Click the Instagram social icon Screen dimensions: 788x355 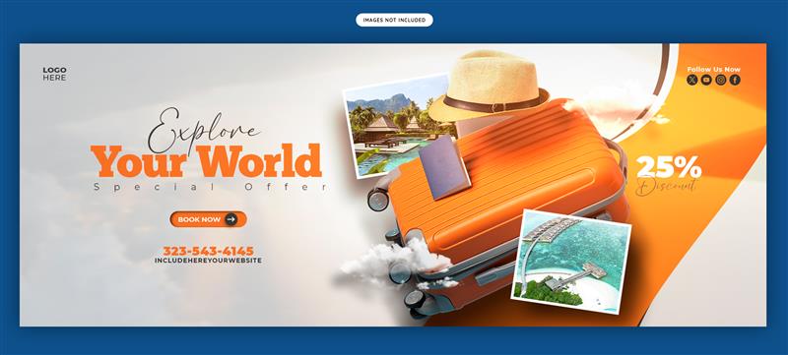[721, 80]
